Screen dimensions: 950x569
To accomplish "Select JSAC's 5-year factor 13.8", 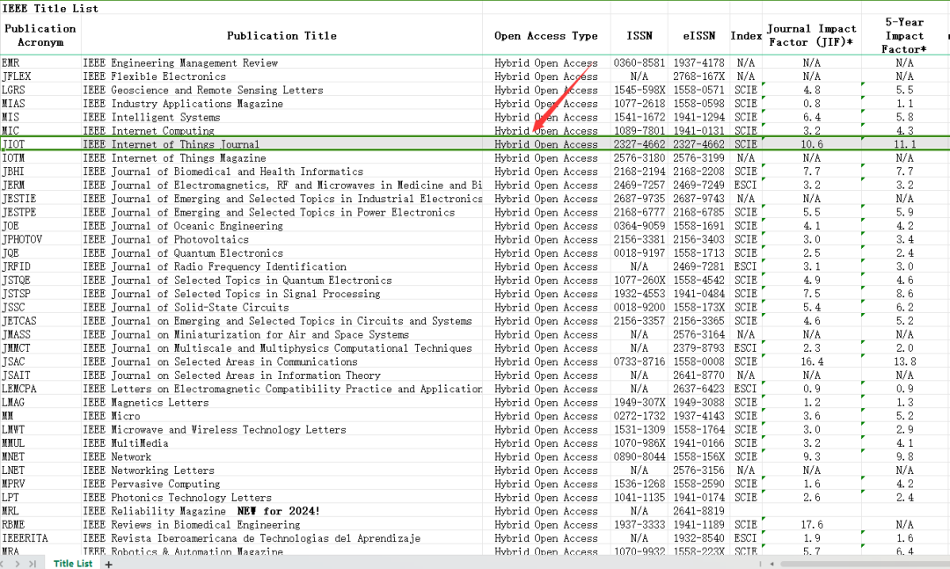I will [x=904, y=361].
